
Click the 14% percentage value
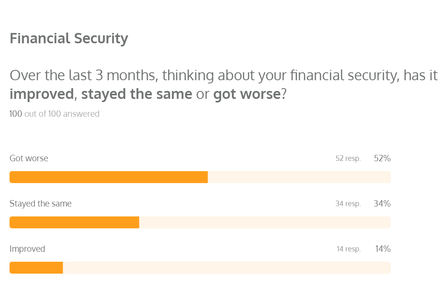pos(383,249)
